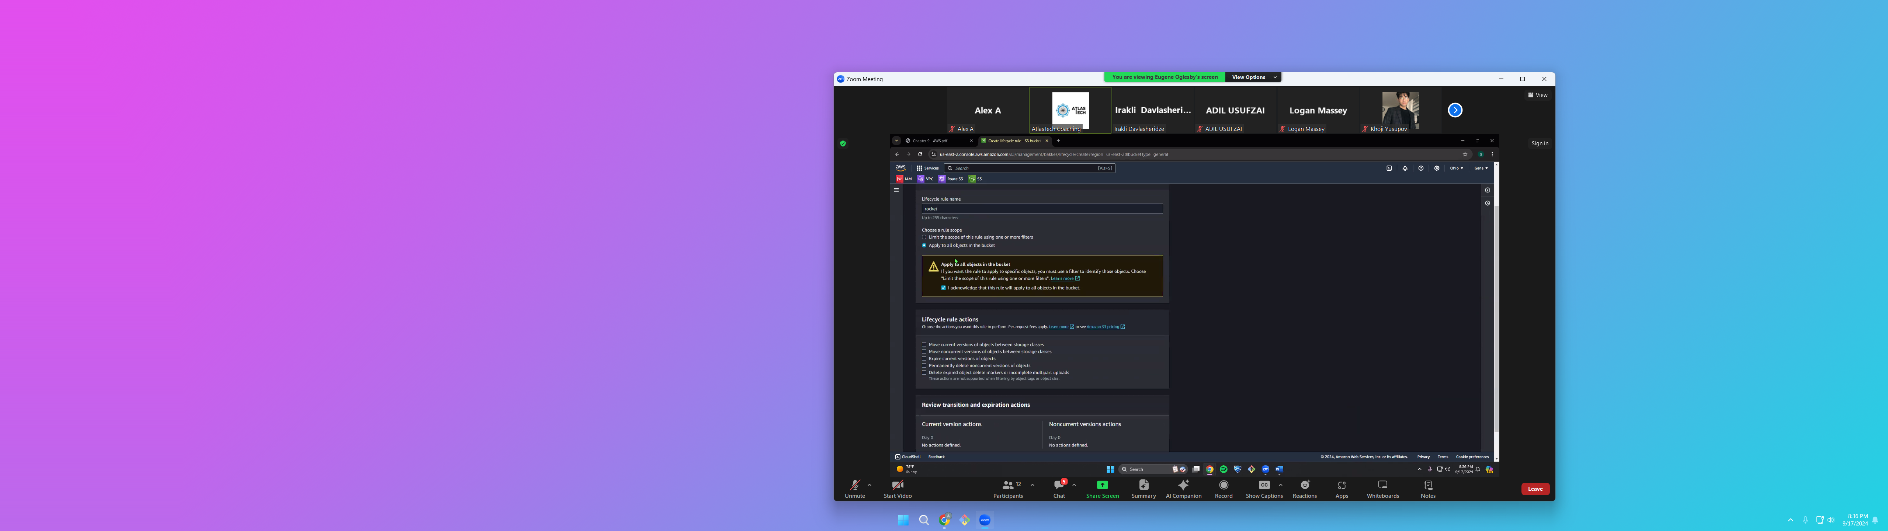Expand the arrow beside Show Captions
Screen dimensions: 1888x531
1280,485
